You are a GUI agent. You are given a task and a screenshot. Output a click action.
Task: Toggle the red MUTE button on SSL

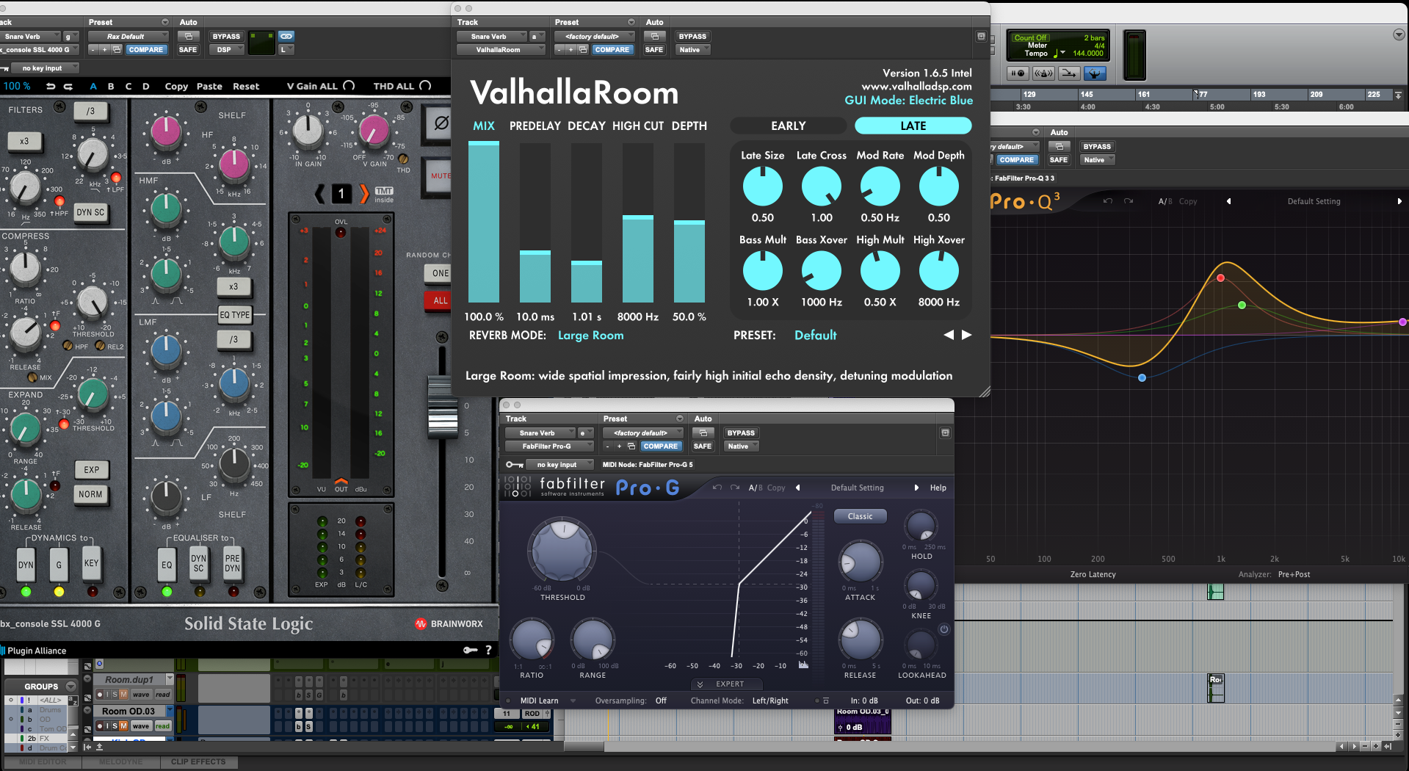pos(439,175)
